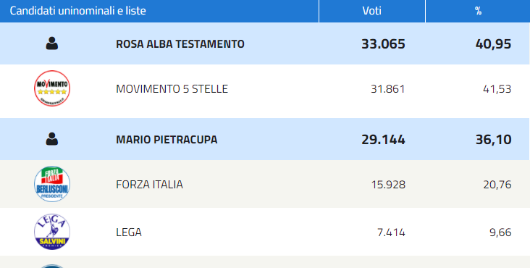Screen dimensions: 530x268
Task: Click the Forza Italia Berlusconi logo
Action: [52, 184]
